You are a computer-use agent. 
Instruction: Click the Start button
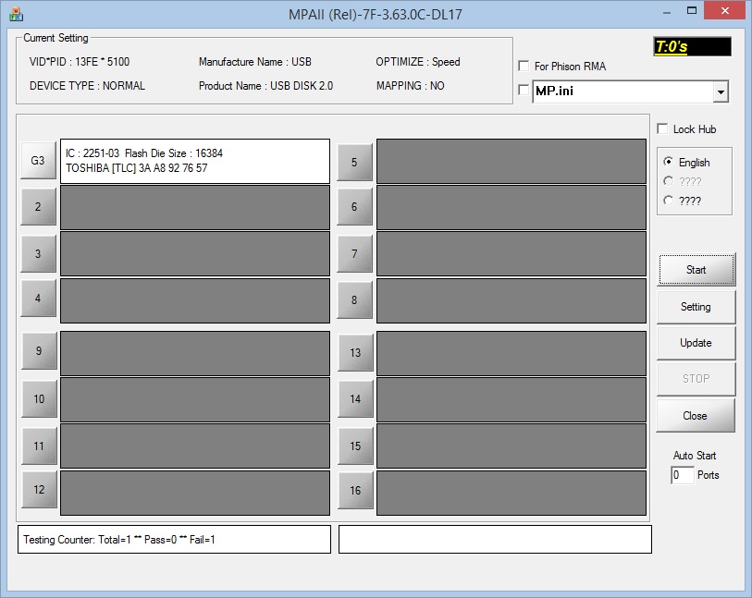pyautogui.click(x=696, y=270)
